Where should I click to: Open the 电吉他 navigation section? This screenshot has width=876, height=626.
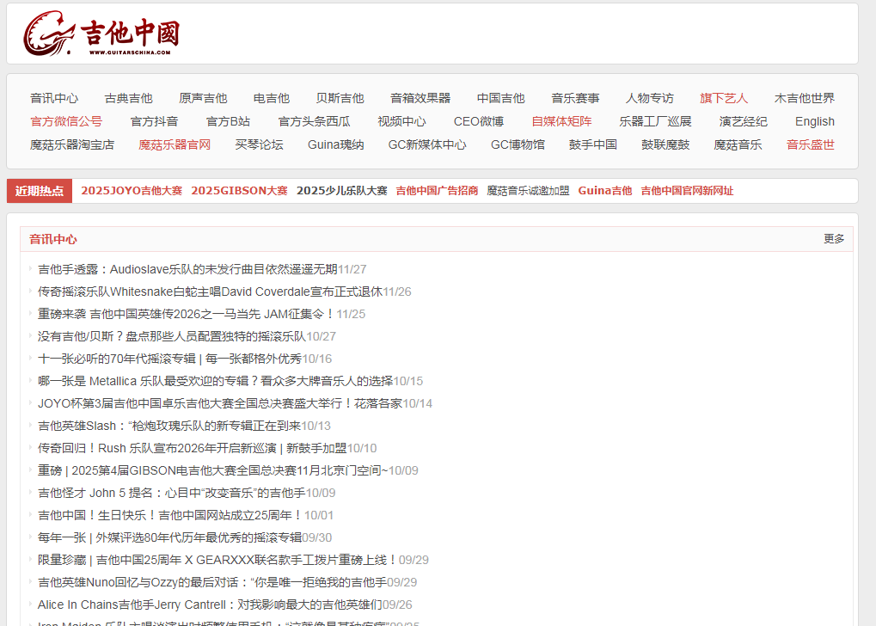(x=271, y=97)
